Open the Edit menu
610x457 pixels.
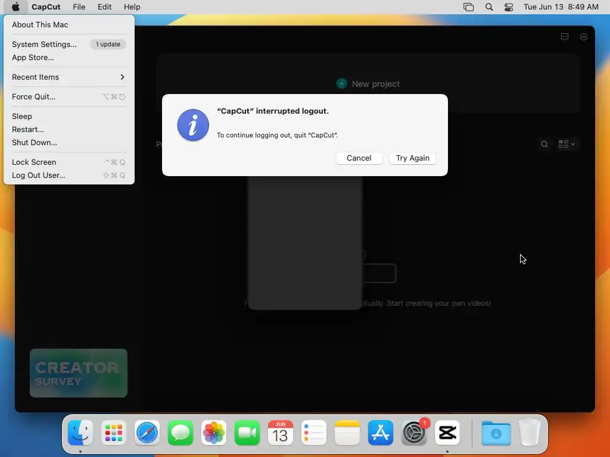tap(105, 7)
